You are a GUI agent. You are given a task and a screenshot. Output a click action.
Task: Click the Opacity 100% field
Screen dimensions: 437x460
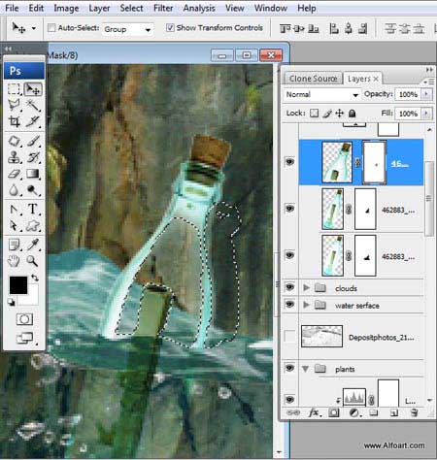point(408,94)
